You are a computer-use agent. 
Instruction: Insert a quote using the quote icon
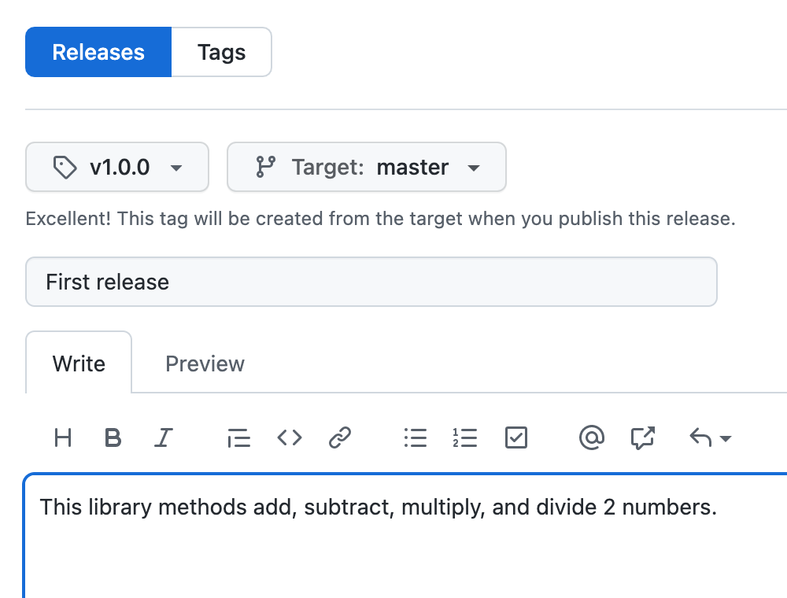pos(239,438)
